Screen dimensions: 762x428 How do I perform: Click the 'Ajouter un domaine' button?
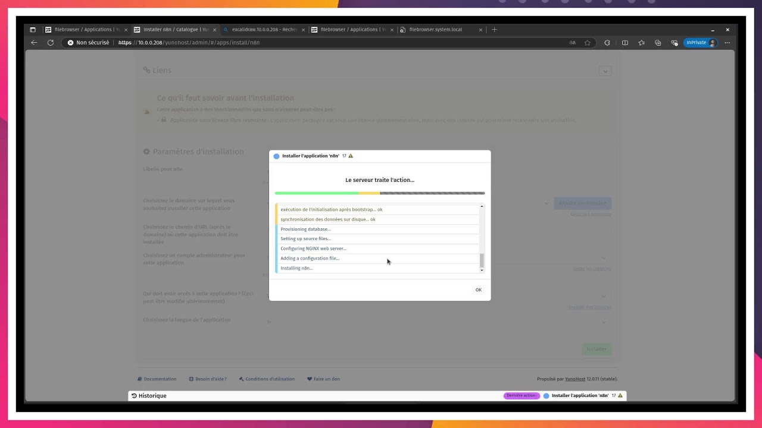tap(582, 203)
